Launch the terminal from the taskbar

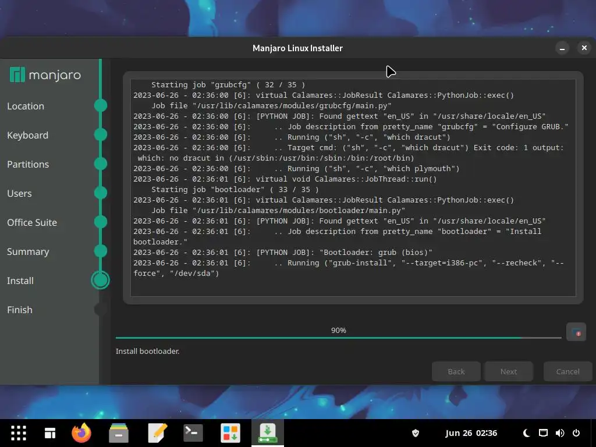pos(193,433)
